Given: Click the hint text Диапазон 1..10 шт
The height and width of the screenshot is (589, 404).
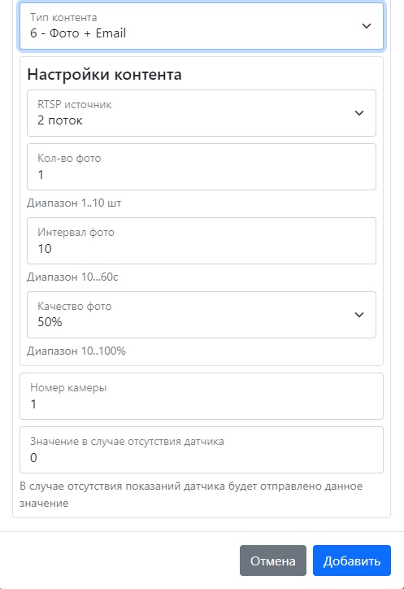Looking at the screenshot, I should click(74, 203).
